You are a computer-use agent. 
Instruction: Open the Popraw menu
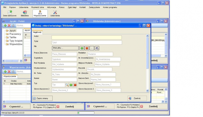(12, 7)
